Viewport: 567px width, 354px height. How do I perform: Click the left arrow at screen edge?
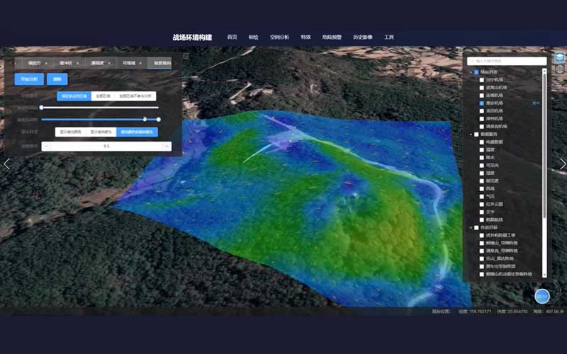[6, 164]
